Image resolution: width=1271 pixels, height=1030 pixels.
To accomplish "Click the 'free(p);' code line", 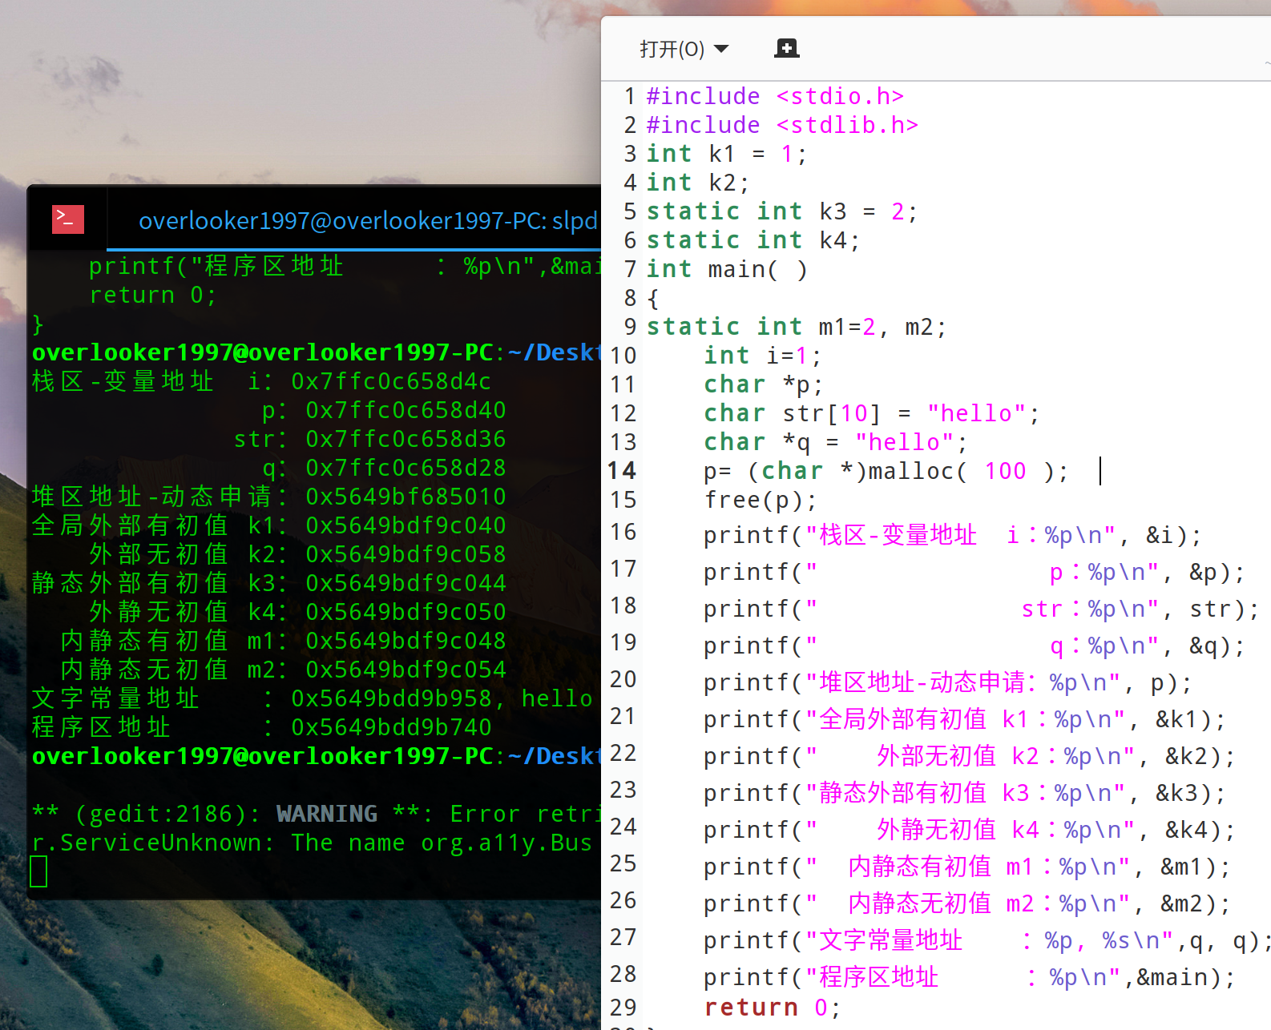I will click(761, 500).
